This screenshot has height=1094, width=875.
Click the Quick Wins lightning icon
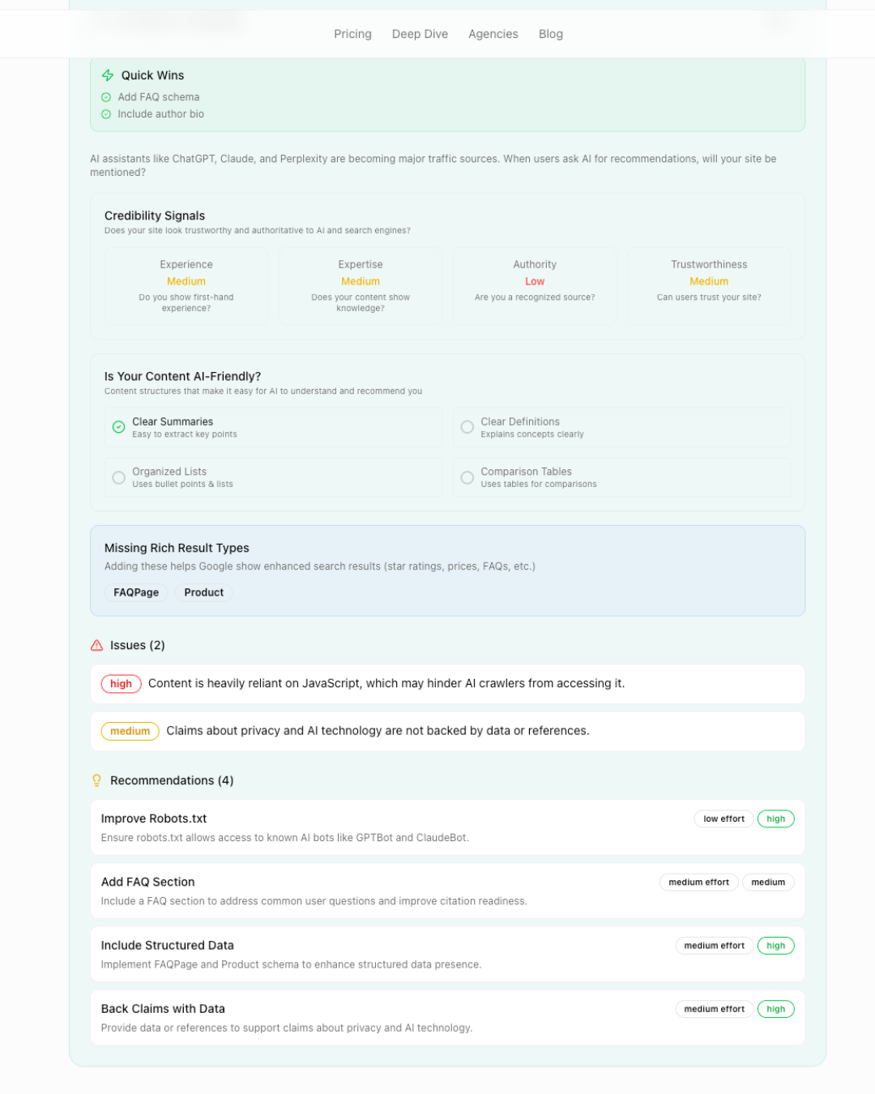108,75
